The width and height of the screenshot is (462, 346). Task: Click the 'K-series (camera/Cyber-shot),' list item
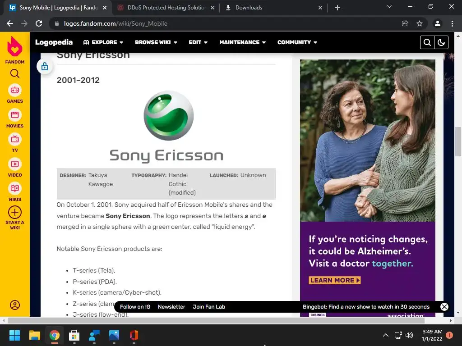coord(117,292)
